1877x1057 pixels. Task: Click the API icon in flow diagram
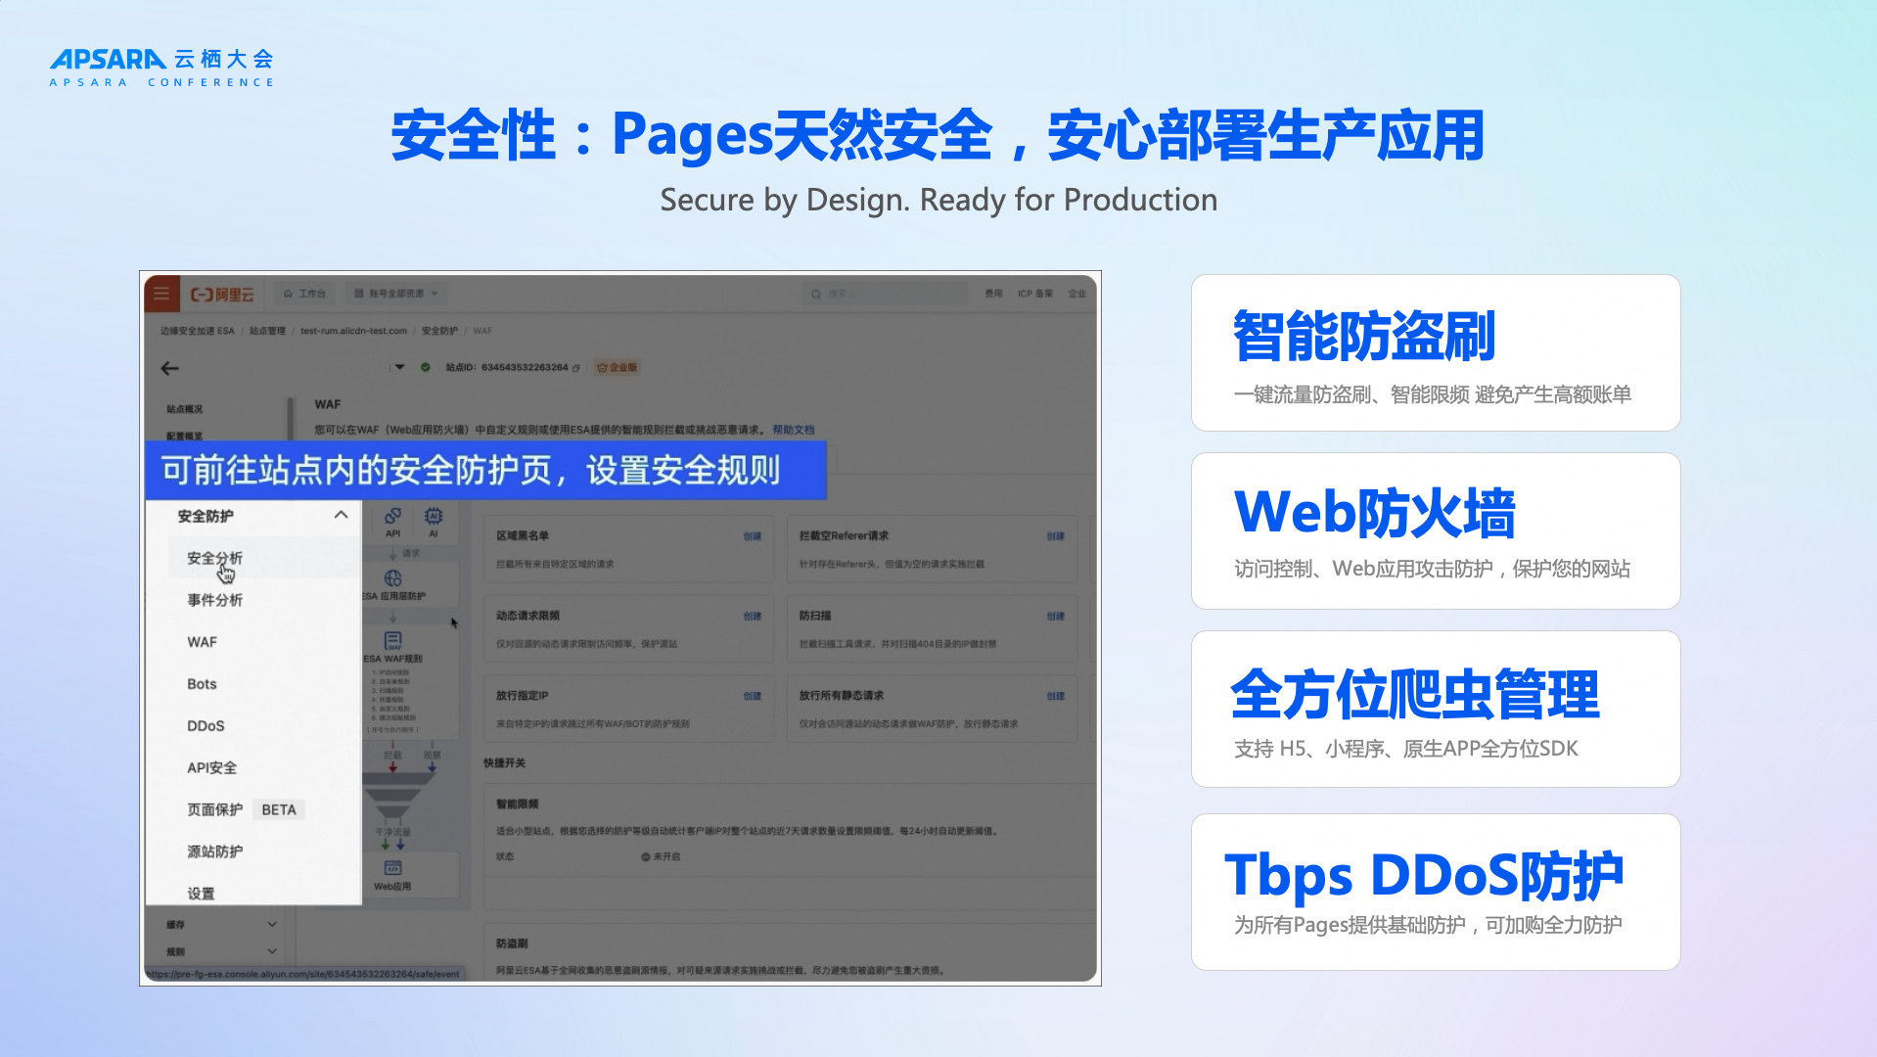392,516
